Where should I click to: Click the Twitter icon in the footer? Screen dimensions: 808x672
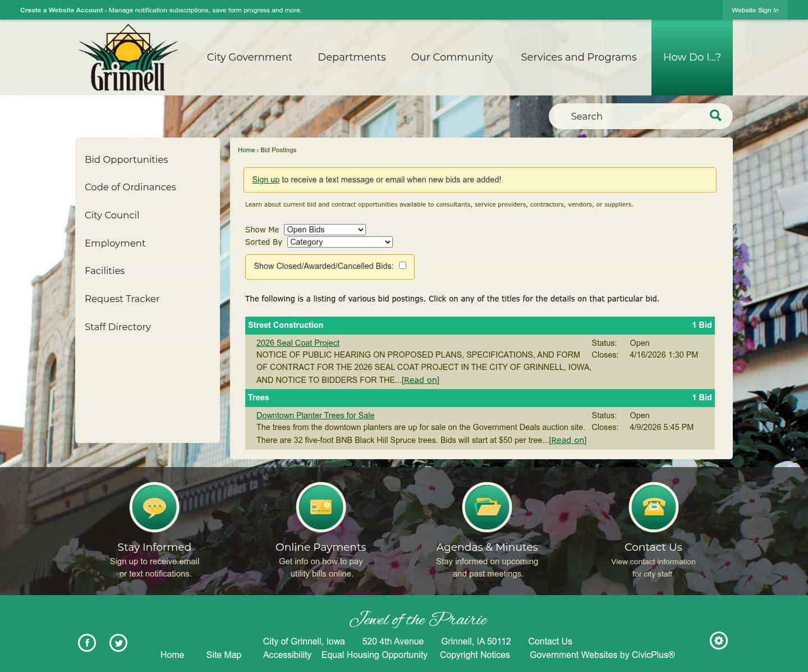[x=118, y=642]
